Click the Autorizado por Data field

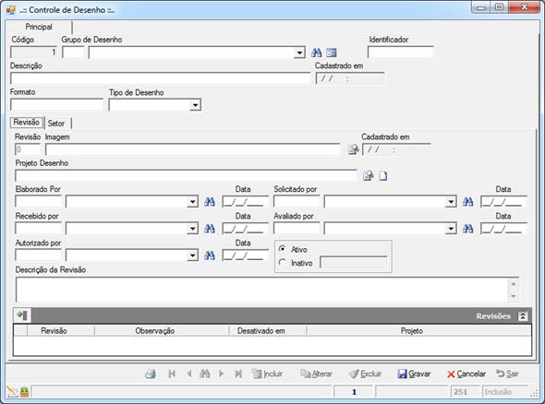pyautogui.click(x=245, y=255)
